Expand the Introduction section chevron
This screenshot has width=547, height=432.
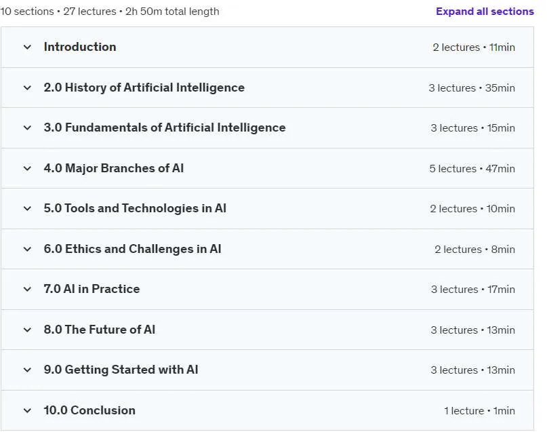tap(27, 47)
